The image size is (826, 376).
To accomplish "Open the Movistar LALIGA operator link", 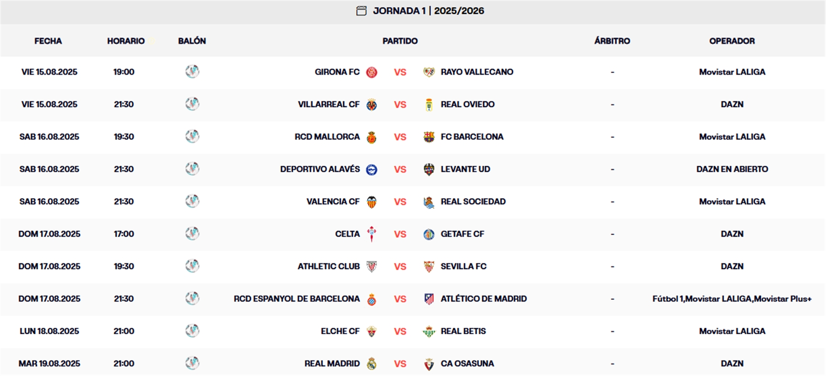I will (731, 72).
